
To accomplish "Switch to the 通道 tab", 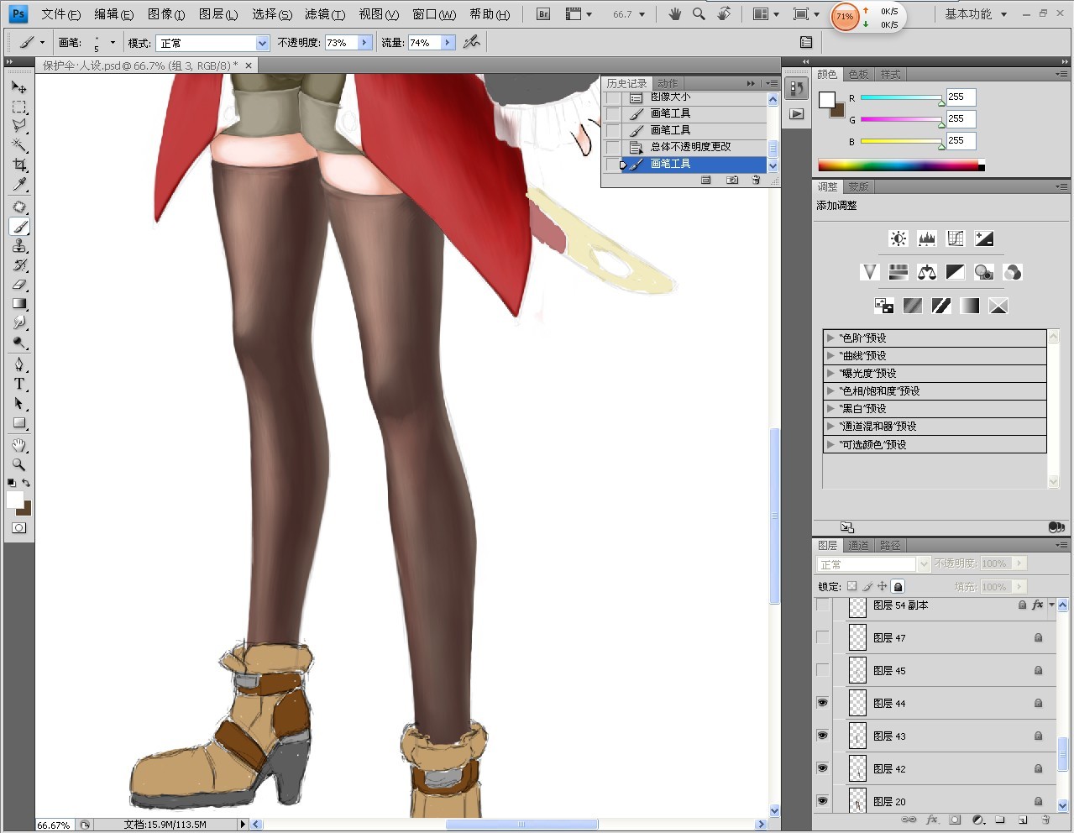I will [x=858, y=545].
